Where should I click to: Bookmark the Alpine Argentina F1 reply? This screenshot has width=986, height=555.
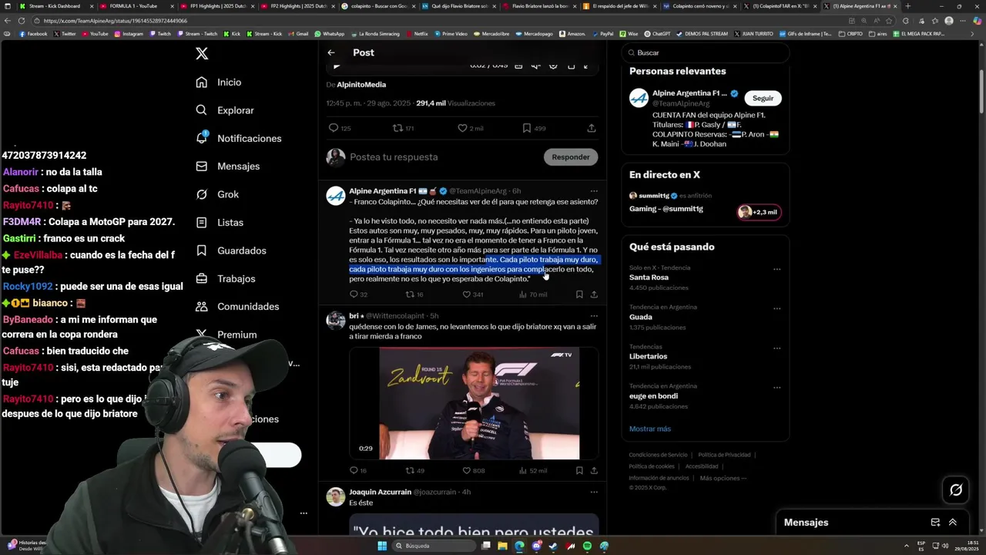tap(579, 294)
